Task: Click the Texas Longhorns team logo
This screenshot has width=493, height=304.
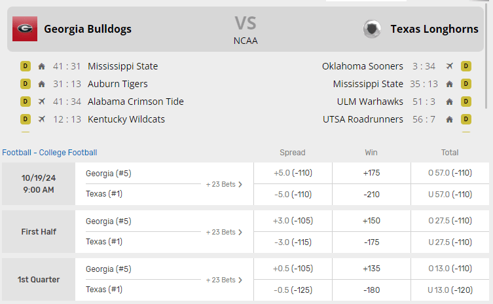Action: tap(373, 29)
